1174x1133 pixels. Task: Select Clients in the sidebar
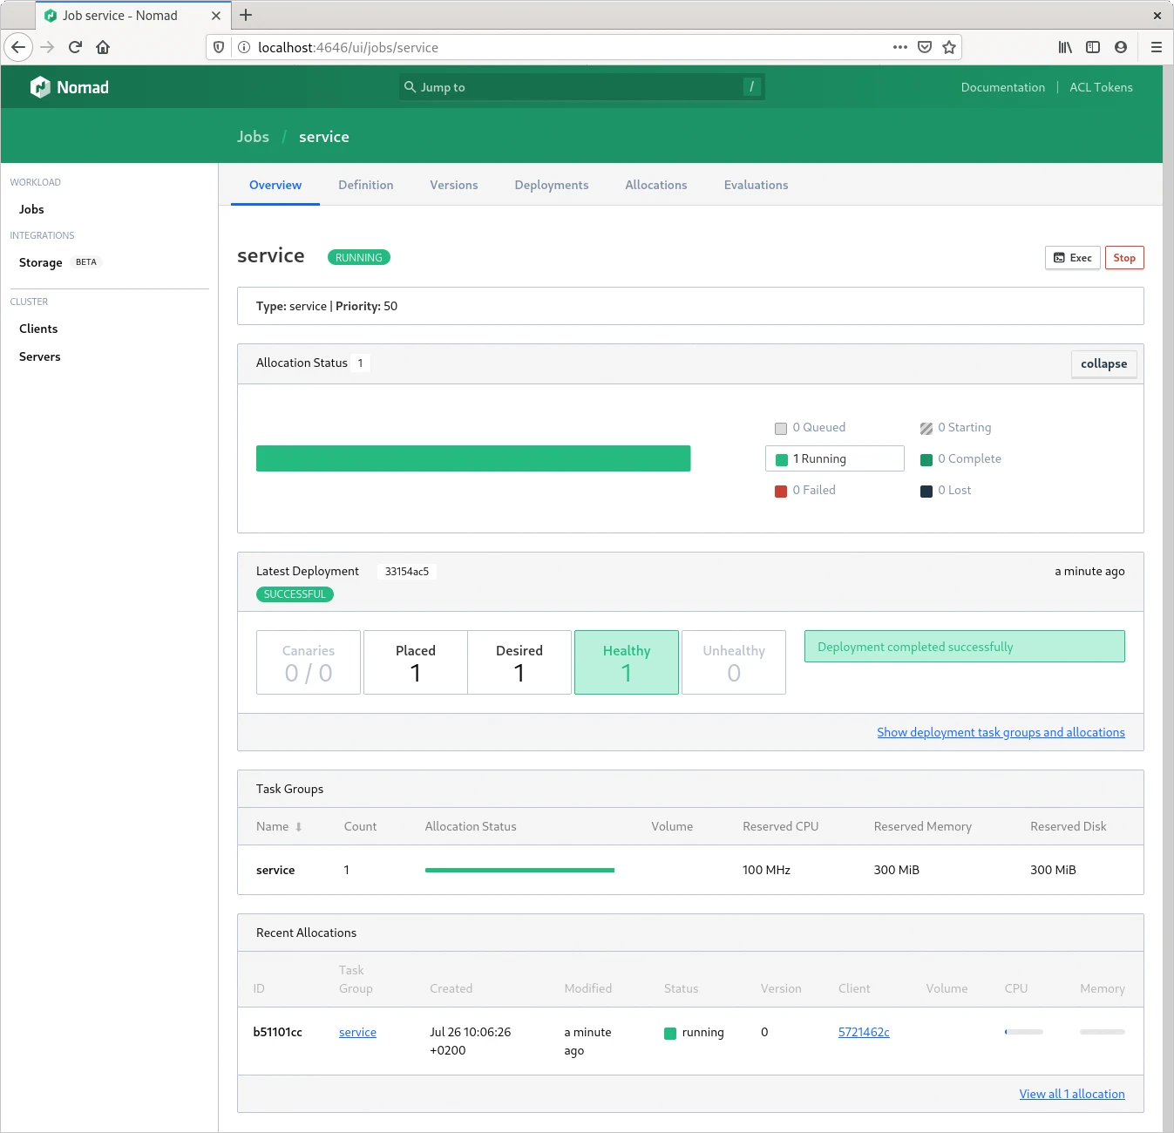(38, 329)
